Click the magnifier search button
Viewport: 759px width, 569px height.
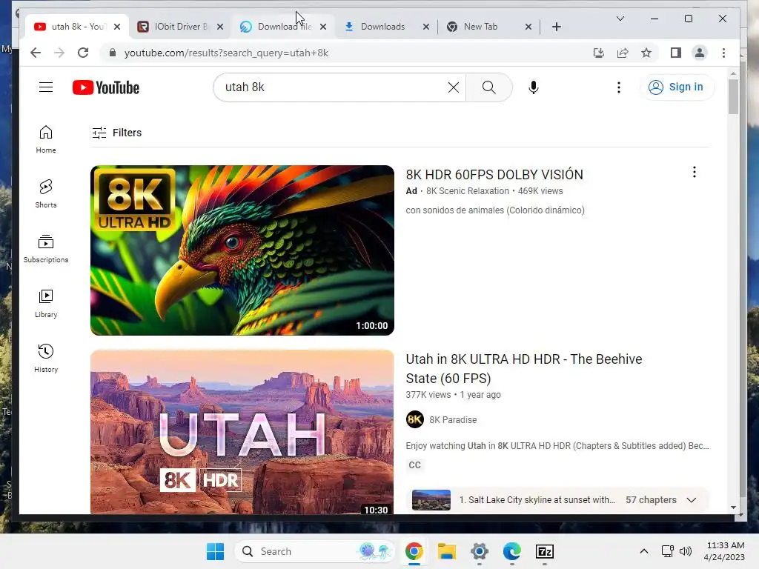point(489,87)
